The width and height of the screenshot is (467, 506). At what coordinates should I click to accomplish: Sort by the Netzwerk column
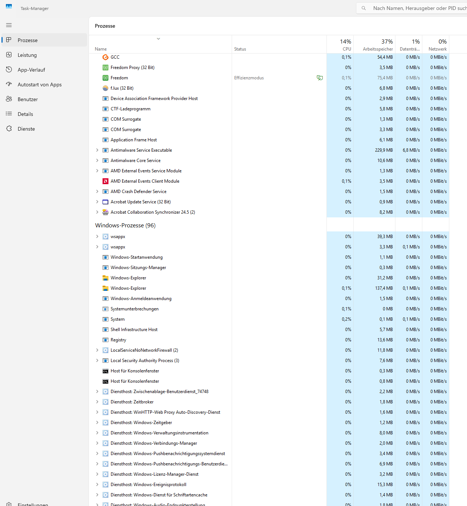[436, 45]
